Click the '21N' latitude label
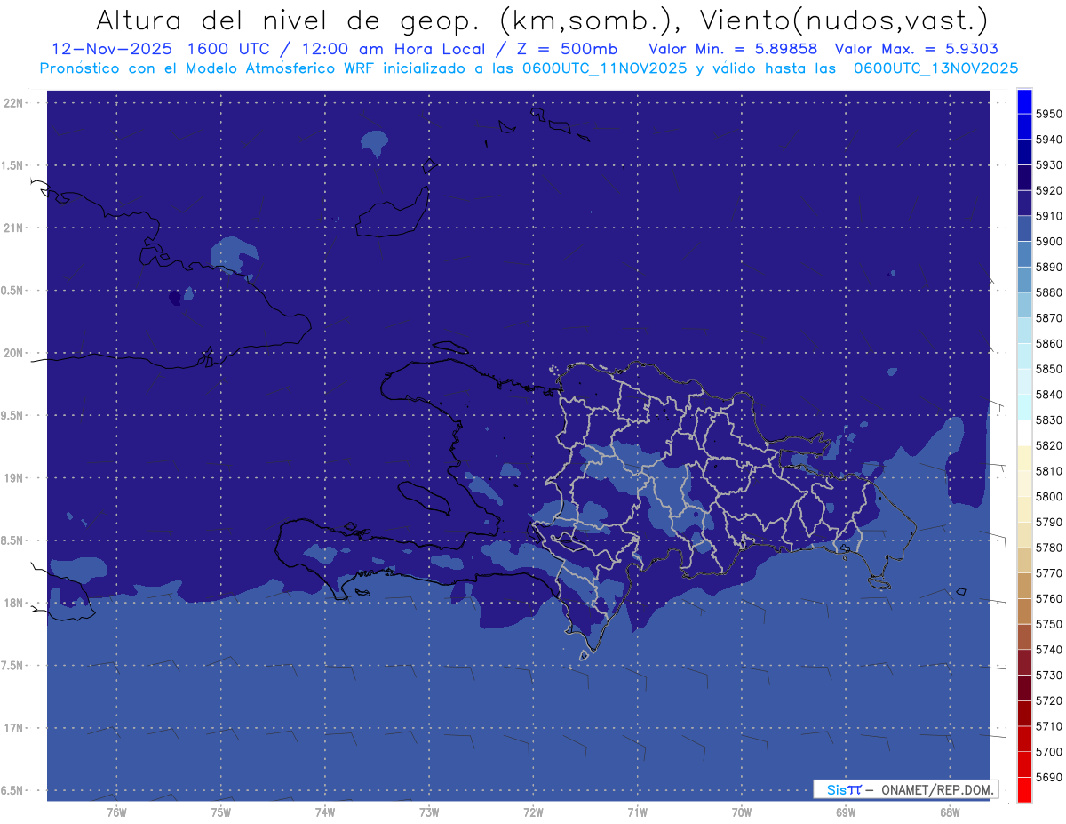The height and width of the screenshot is (824, 1066). (x=12, y=228)
